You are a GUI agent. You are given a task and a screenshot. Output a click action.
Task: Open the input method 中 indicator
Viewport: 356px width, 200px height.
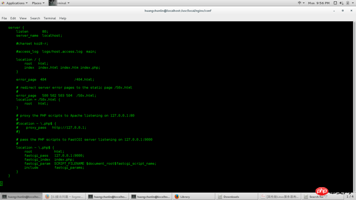point(301,3)
